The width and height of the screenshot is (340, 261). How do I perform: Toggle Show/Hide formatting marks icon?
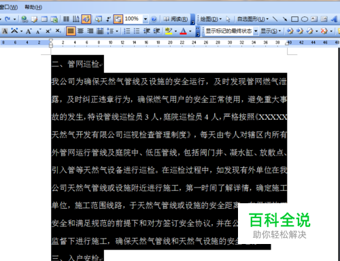(x=108, y=19)
